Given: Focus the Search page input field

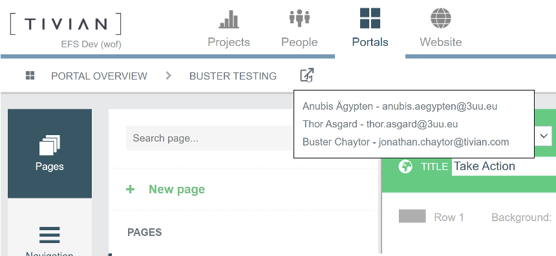Looking at the screenshot, I should point(209,138).
